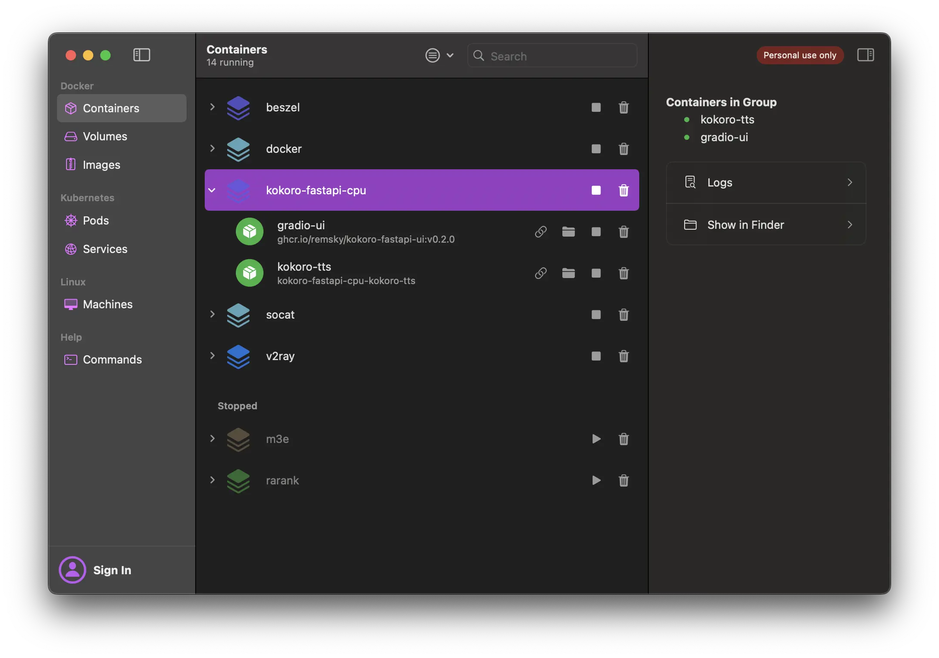Open gradio-ui link icon
Viewport: 939px width, 658px height.
point(540,232)
